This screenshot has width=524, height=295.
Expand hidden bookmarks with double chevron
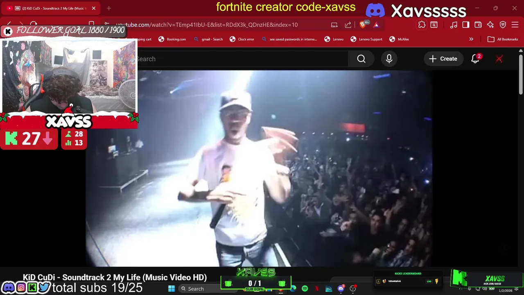click(471, 39)
